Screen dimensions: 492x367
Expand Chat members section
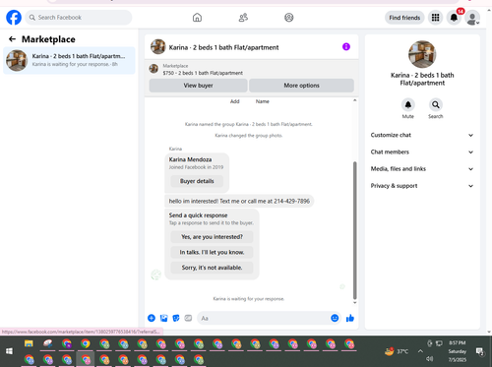(422, 152)
